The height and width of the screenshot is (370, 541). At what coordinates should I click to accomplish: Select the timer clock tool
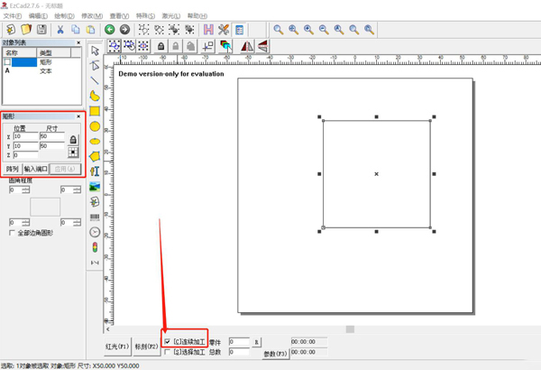pos(96,233)
